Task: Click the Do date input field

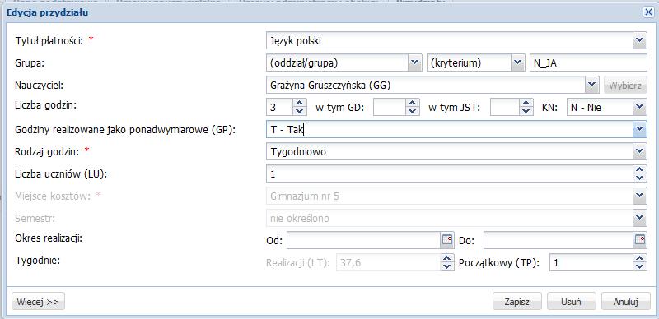Action: click(x=559, y=241)
